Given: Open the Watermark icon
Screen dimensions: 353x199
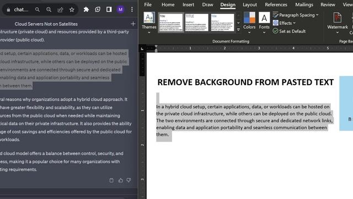Looking at the screenshot, I should [x=337, y=18].
